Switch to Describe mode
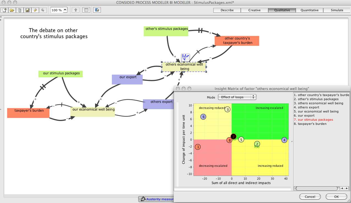This screenshot has height=203, width=351. pyautogui.click(x=227, y=10)
